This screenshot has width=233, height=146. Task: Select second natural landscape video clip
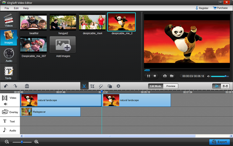pyautogui.click(x=136, y=100)
